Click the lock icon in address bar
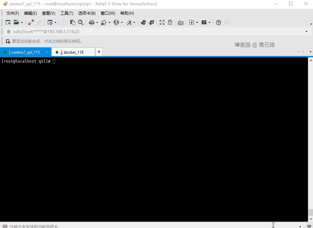This screenshot has height=228, width=313. pos(9,32)
